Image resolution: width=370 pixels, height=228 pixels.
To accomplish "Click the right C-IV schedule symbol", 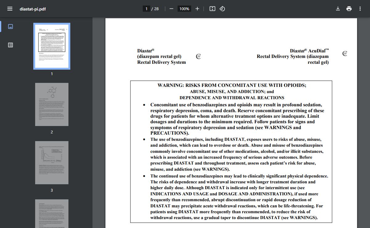I will 345,54.
